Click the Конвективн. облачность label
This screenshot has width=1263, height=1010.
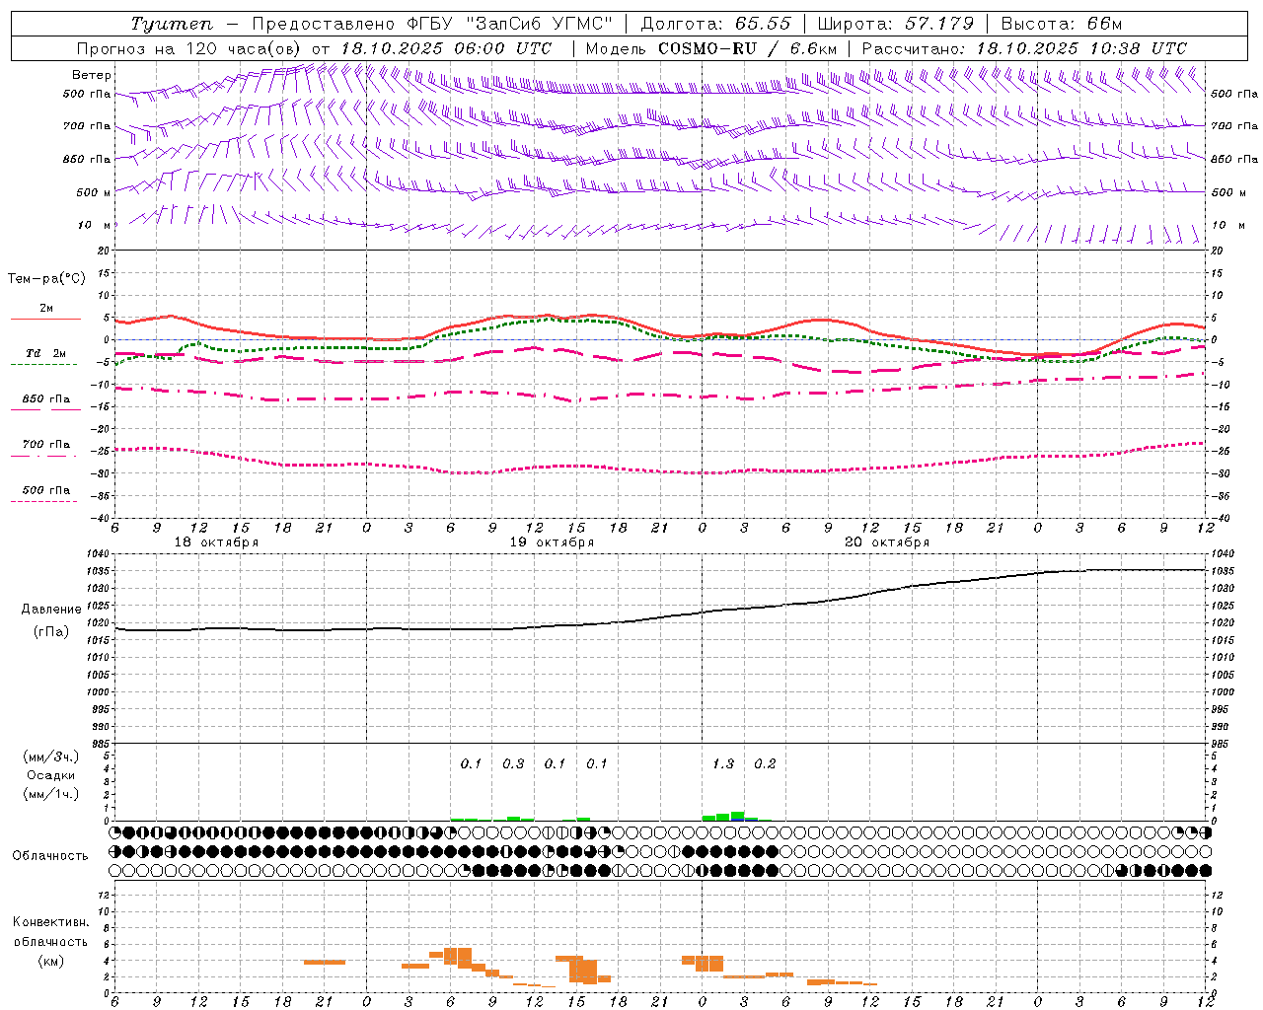pos(50,932)
